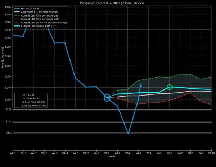Click the 'Price ($, log scale)' axis title

click(x=3, y=58)
